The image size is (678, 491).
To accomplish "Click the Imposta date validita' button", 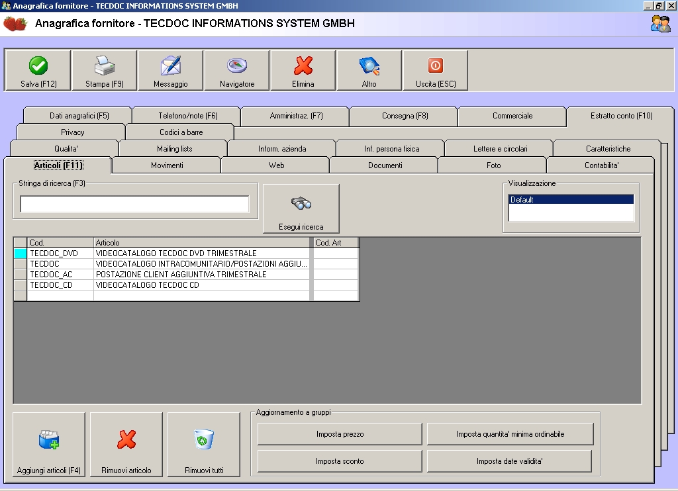I will pos(509,461).
